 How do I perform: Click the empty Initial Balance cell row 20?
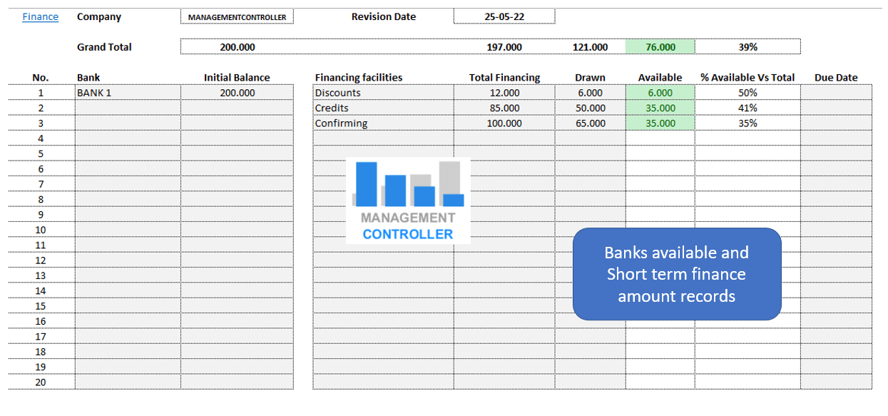click(x=237, y=382)
